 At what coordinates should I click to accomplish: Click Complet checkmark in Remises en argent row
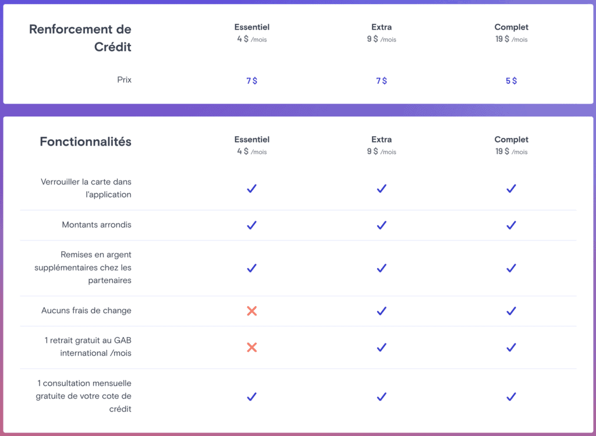[511, 268]
